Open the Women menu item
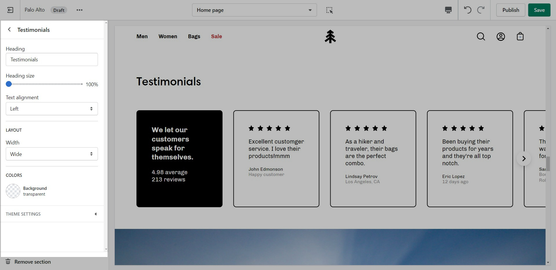 click(168, 36)
